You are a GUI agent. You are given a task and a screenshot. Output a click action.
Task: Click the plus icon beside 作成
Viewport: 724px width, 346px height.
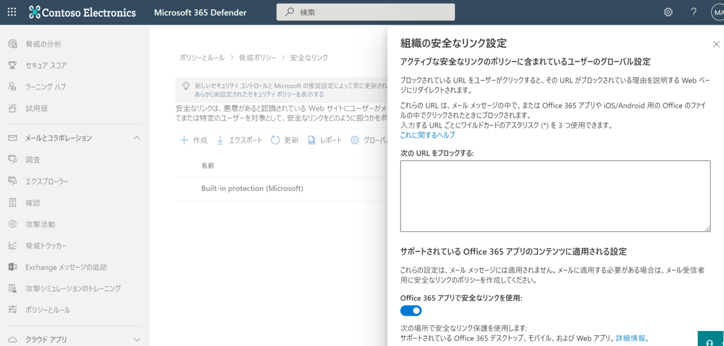pyautogui.click(x=184, y=140)
